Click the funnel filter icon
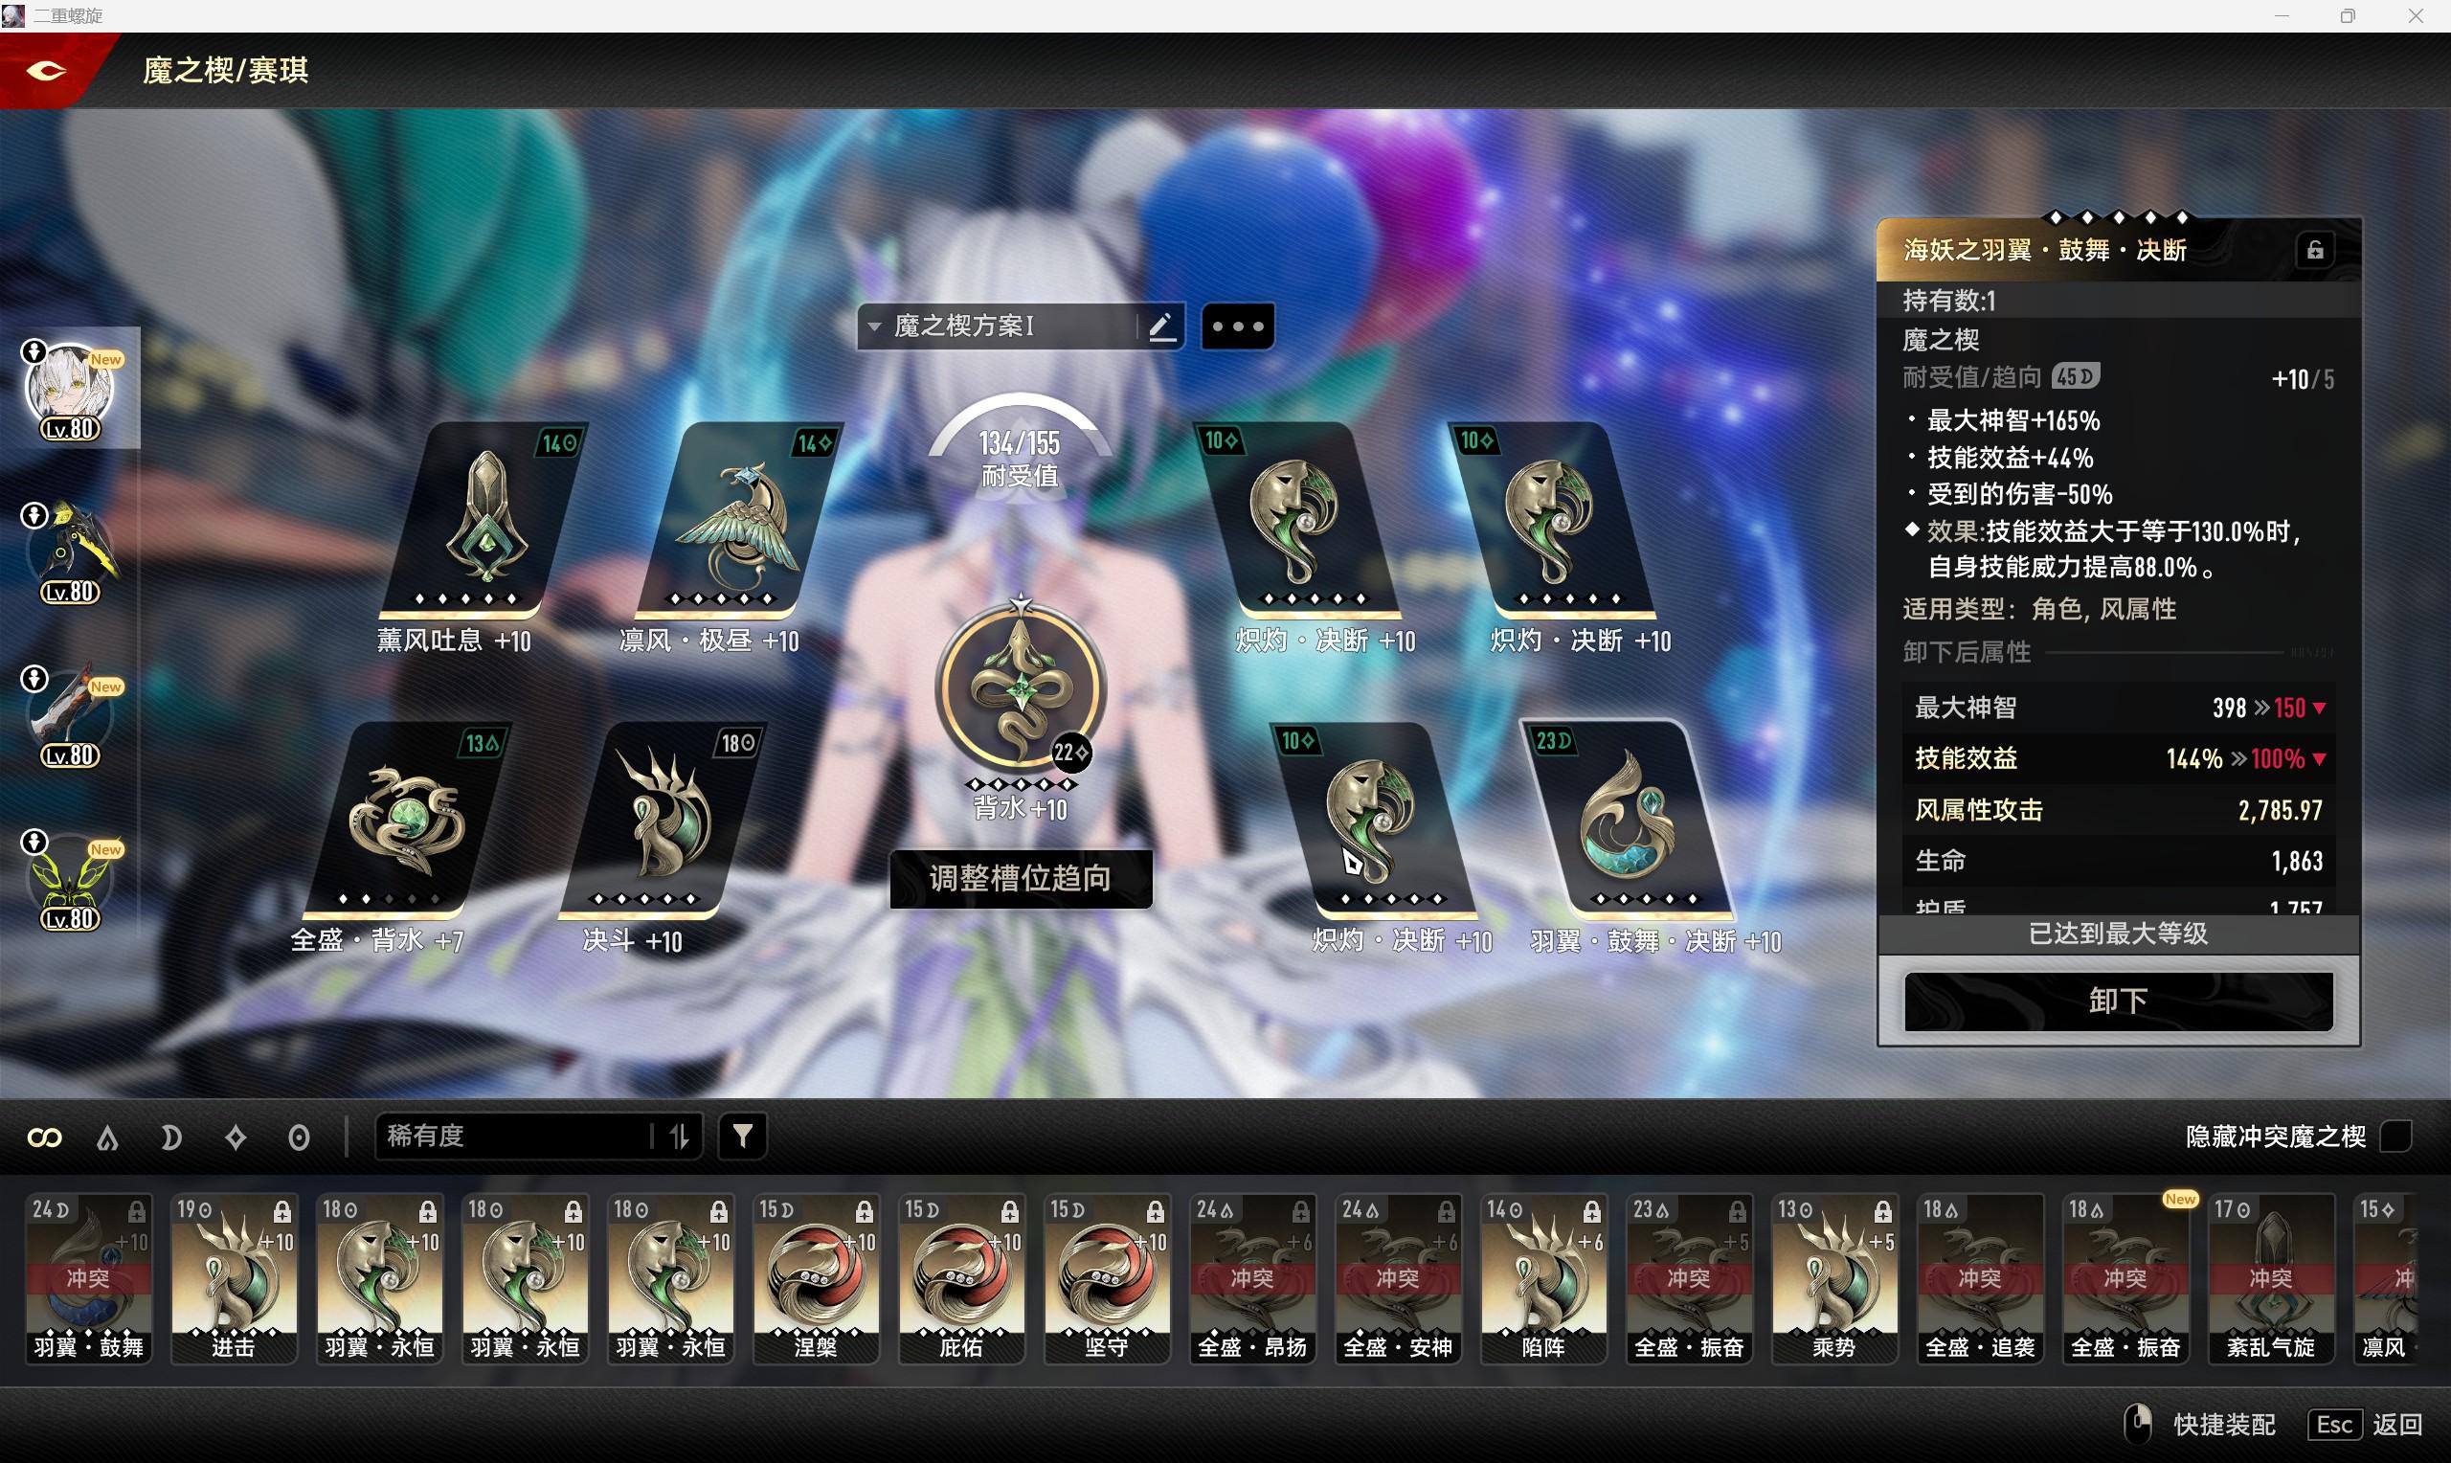 point(742,1137)
